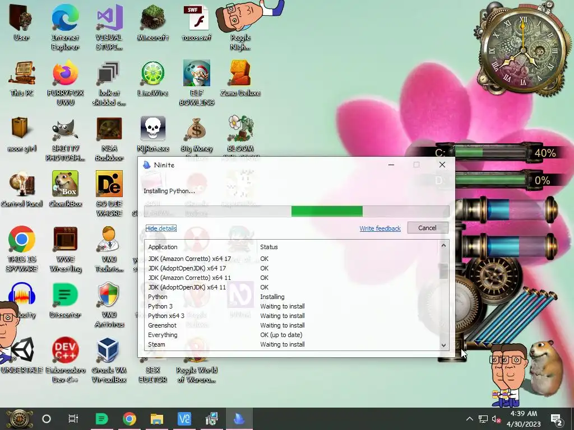Select the FURRYFOX UWU Firefox icon

(x=65, y=83)
